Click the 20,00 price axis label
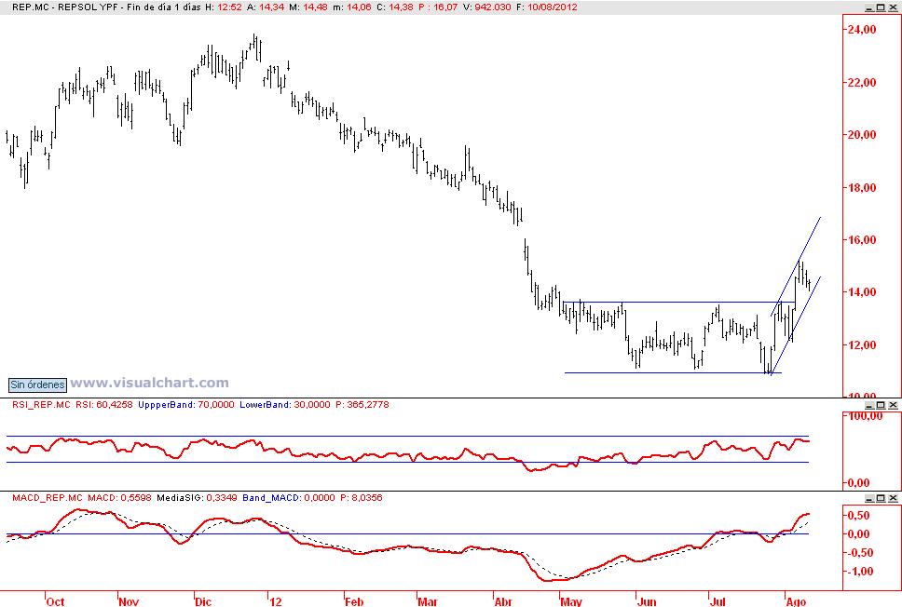The height and width of the screenshot is (607, 902). [862, 135]
